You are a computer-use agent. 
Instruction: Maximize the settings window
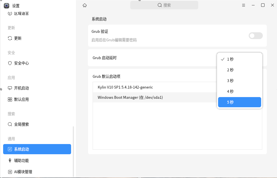coord(263,5)
